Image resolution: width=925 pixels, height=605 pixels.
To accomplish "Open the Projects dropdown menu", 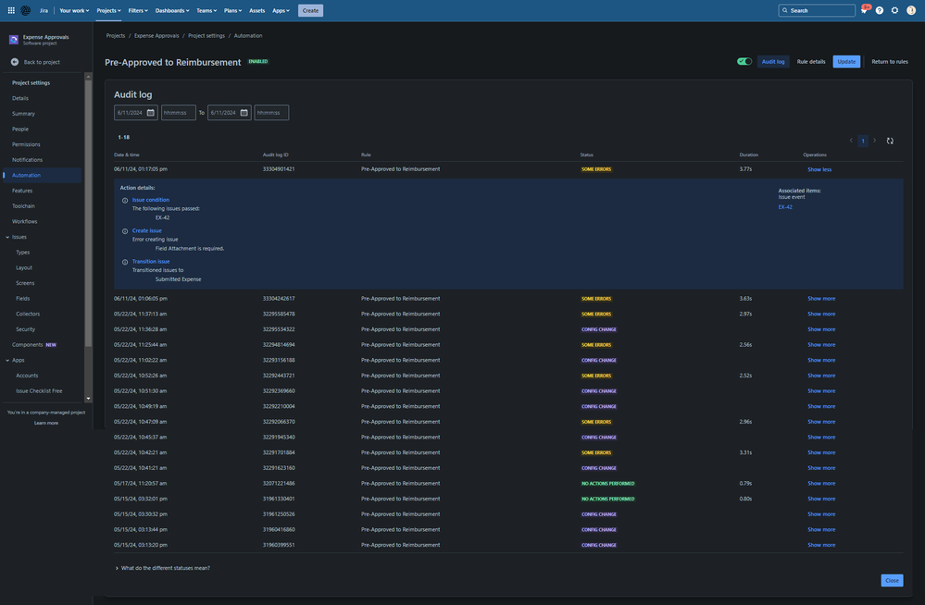I will coord(108,10).
